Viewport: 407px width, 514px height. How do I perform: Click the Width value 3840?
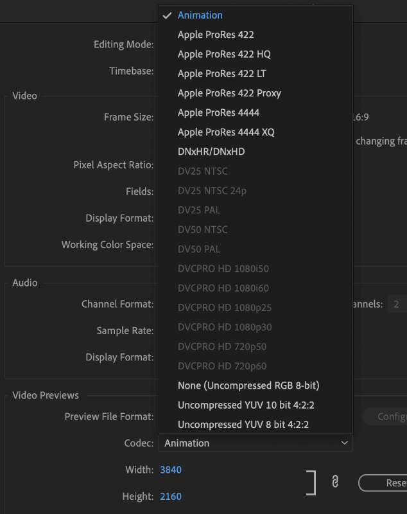click(x=171, y=470)
